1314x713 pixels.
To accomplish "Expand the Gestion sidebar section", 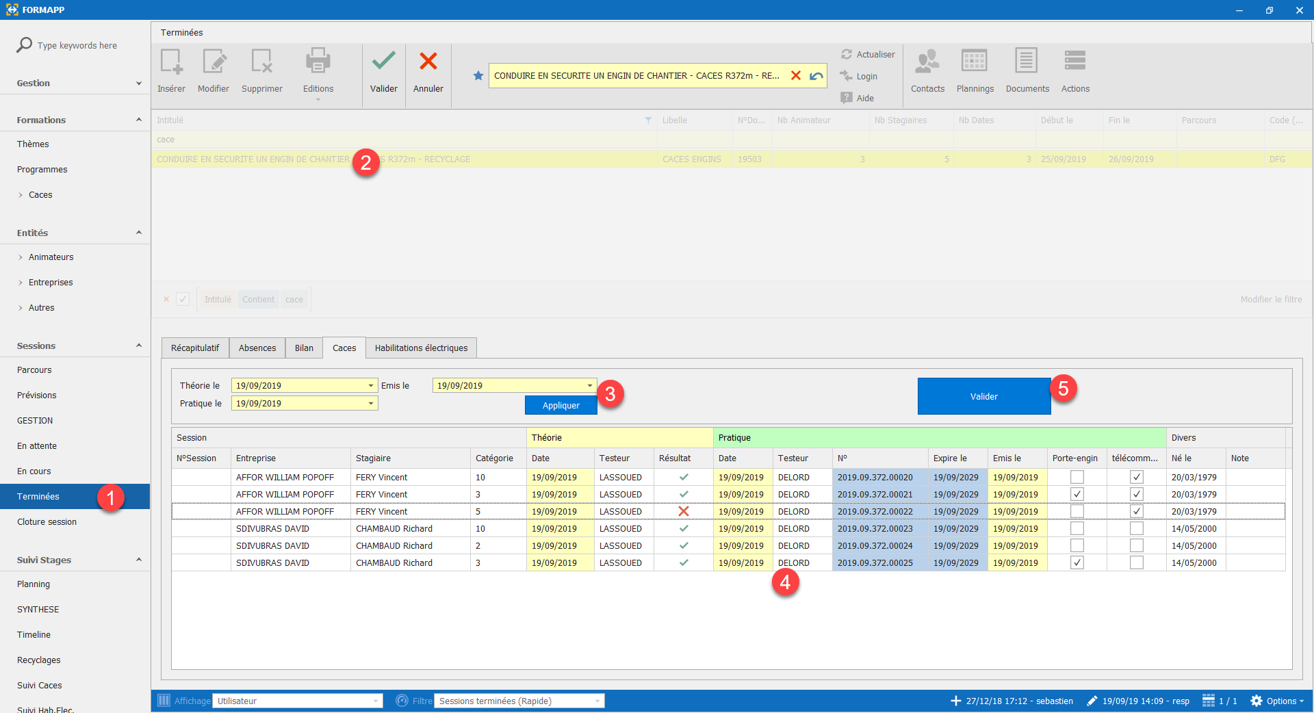I will point(139,83).
